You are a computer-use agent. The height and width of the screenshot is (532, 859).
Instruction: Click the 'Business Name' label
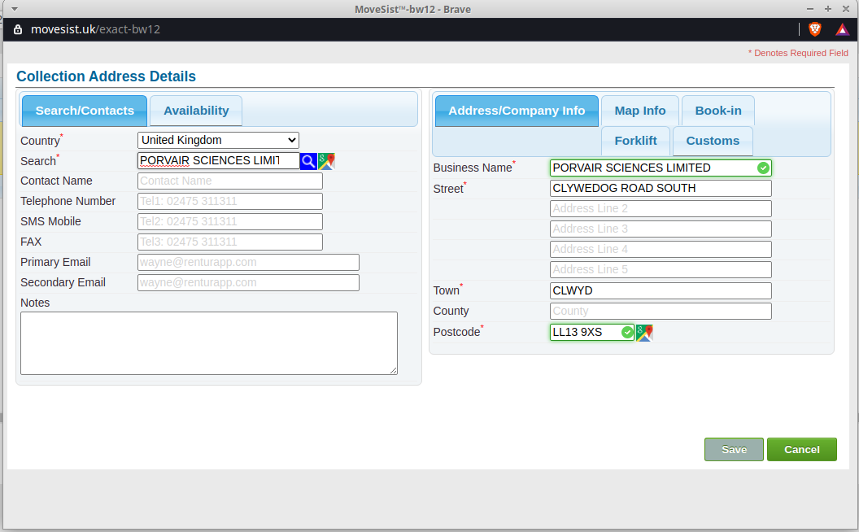click(473, 168)
